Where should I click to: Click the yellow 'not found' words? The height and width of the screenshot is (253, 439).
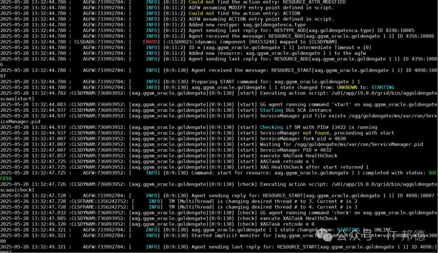pyautogui.click(x=315, y=133)
